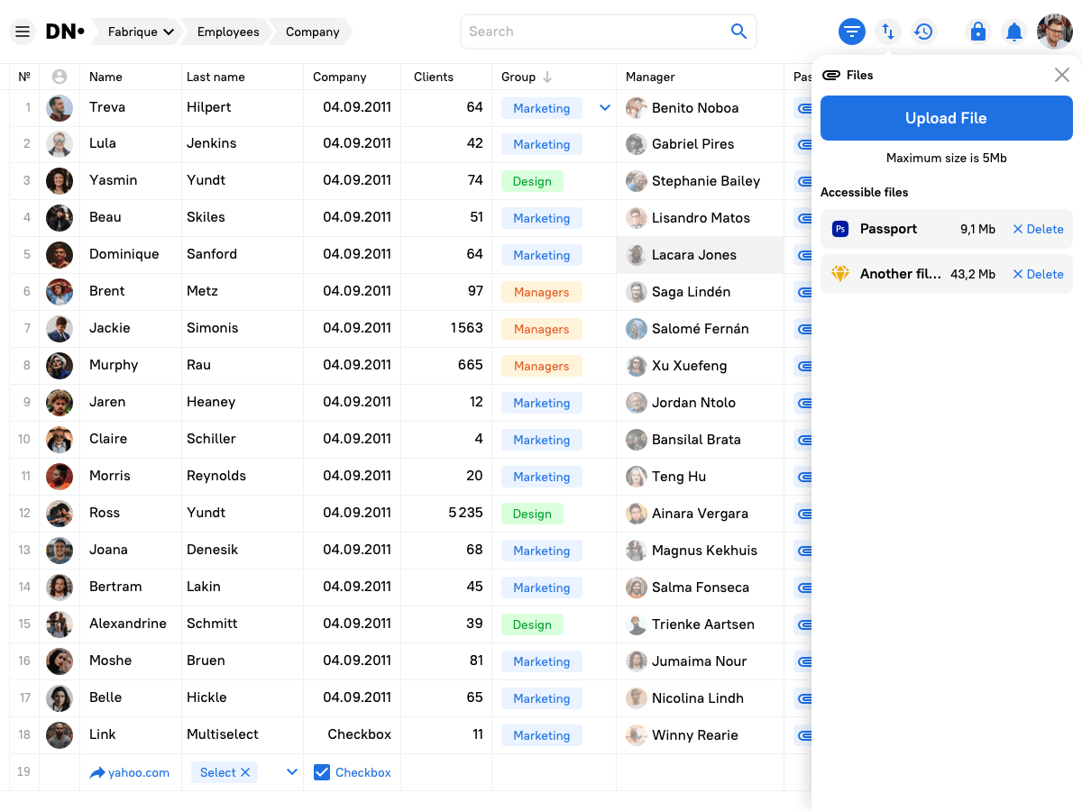This screenshot has height=811, width=1082.
Task: Go to Employees breadcrumb
Action: click(x=228, y=32)
